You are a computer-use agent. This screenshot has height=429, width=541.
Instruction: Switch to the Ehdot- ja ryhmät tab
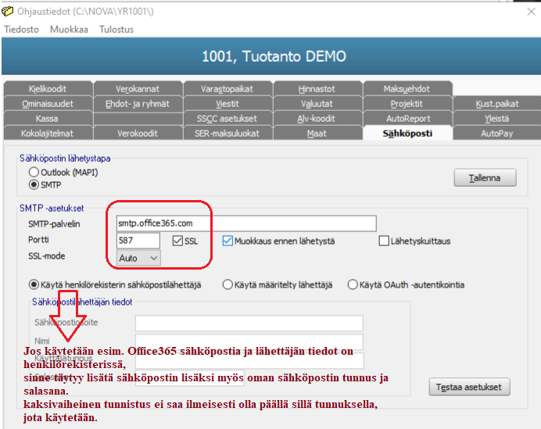point(138,104)
